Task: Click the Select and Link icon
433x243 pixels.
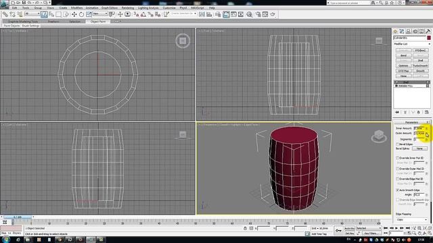Action: pos(5,14)
